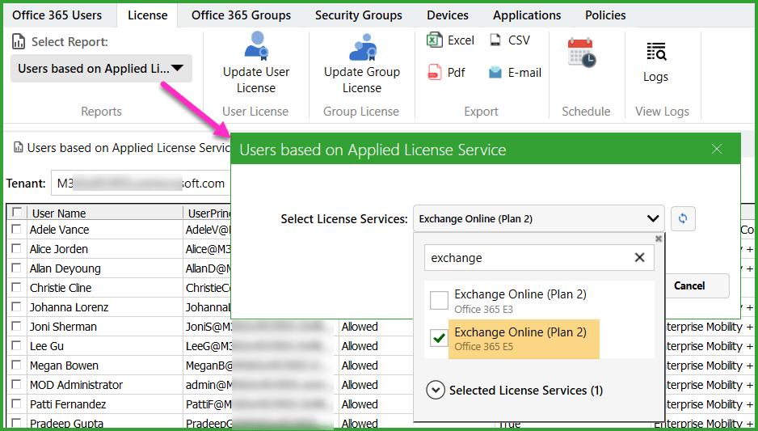Open the Select Report dropdown
The width and height of the screenshot is (758, 431).
(101, 68)
